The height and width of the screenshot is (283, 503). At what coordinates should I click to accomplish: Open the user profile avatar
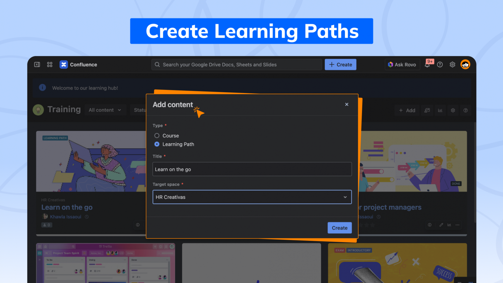[x=465, y=65]
